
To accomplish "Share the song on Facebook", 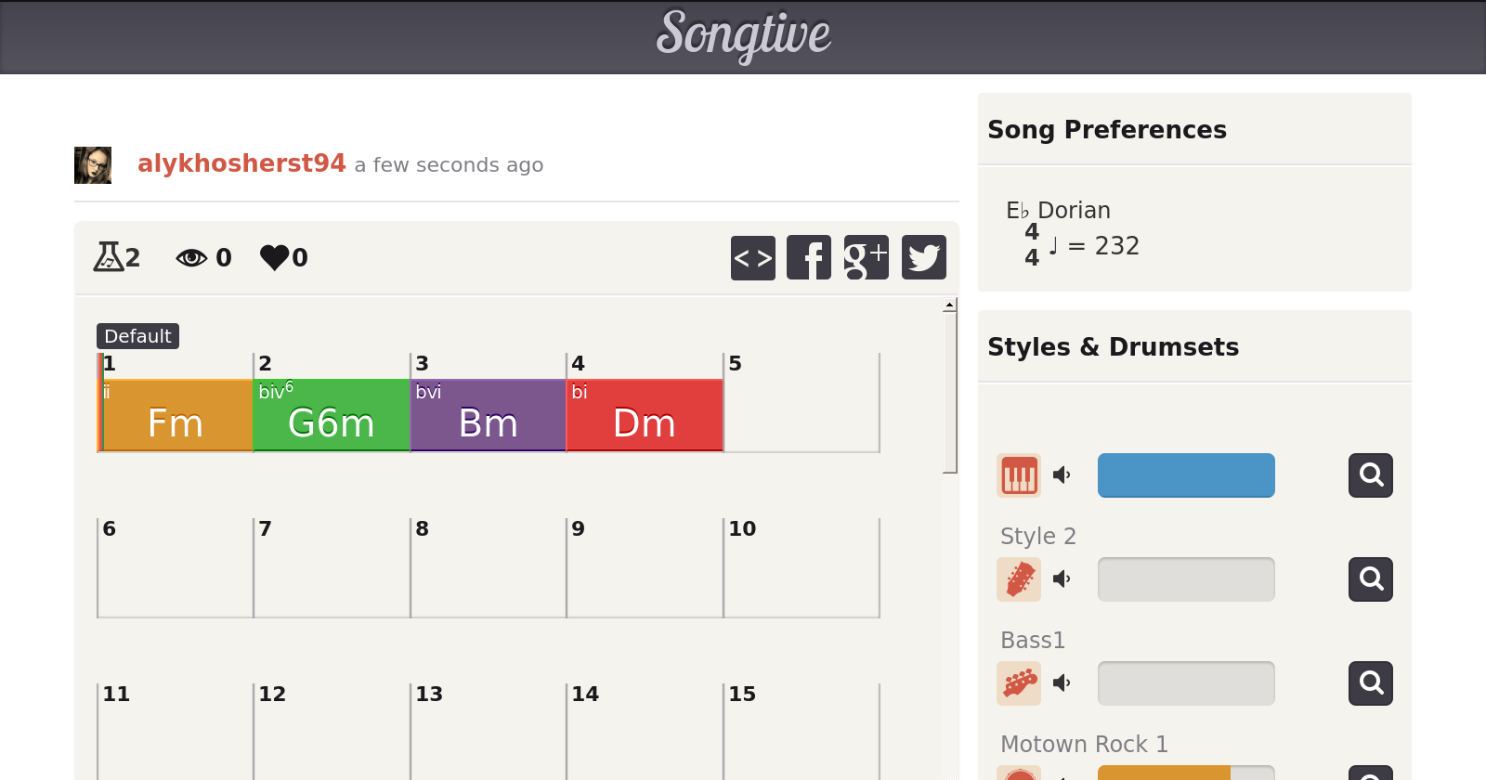I will (809, 257).
